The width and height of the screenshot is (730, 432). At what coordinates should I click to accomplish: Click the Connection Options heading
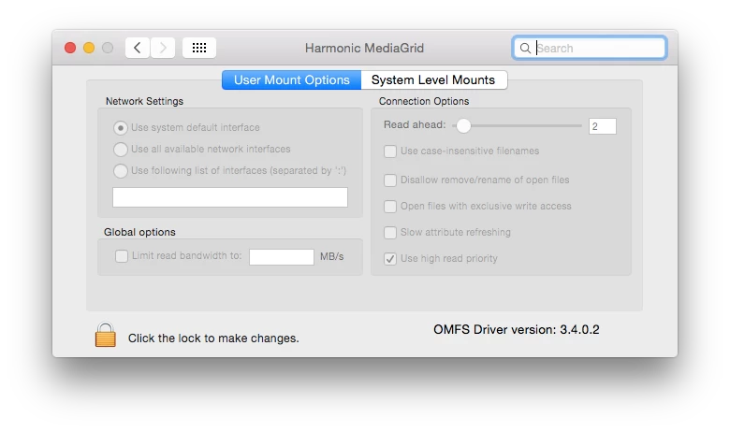click(x=424, y=101)
